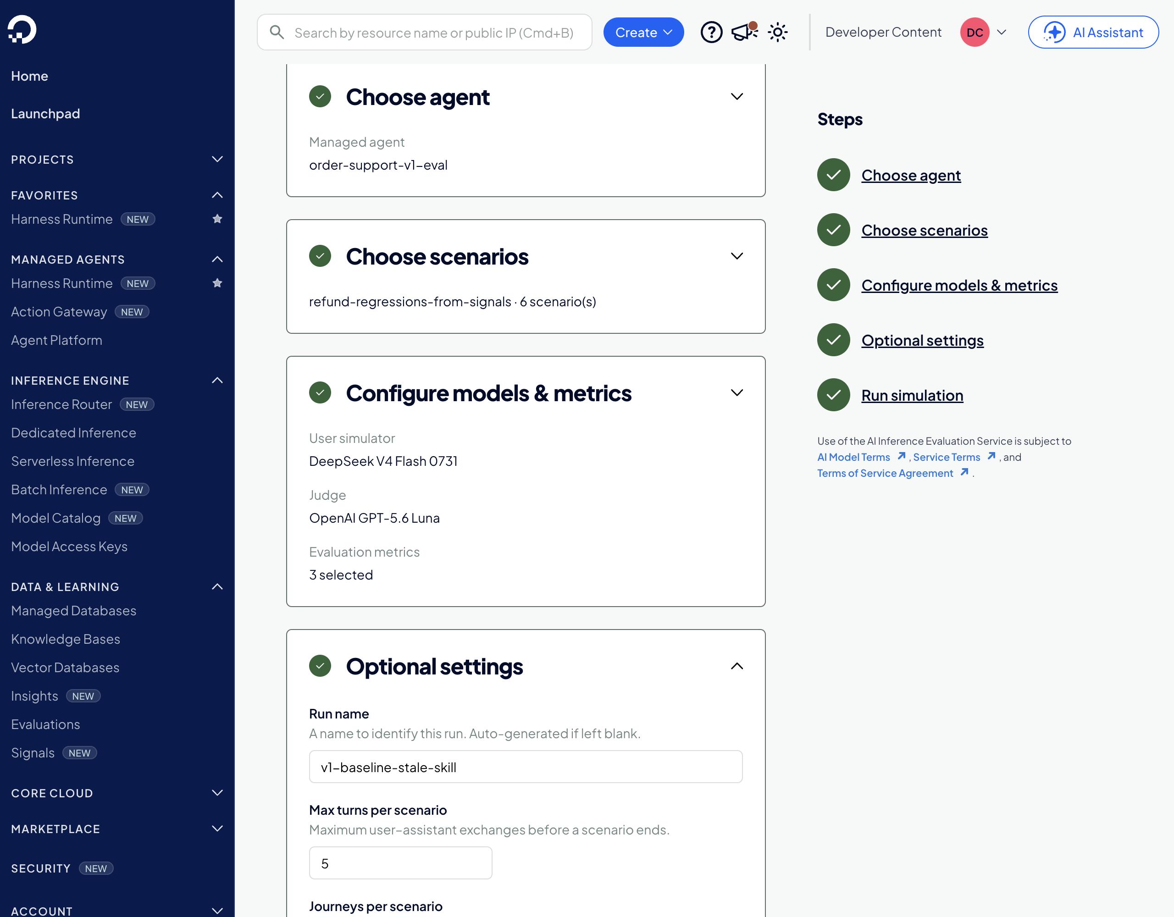Open the Create dropdown button
1174x917 pixels.
coord(643,32)
